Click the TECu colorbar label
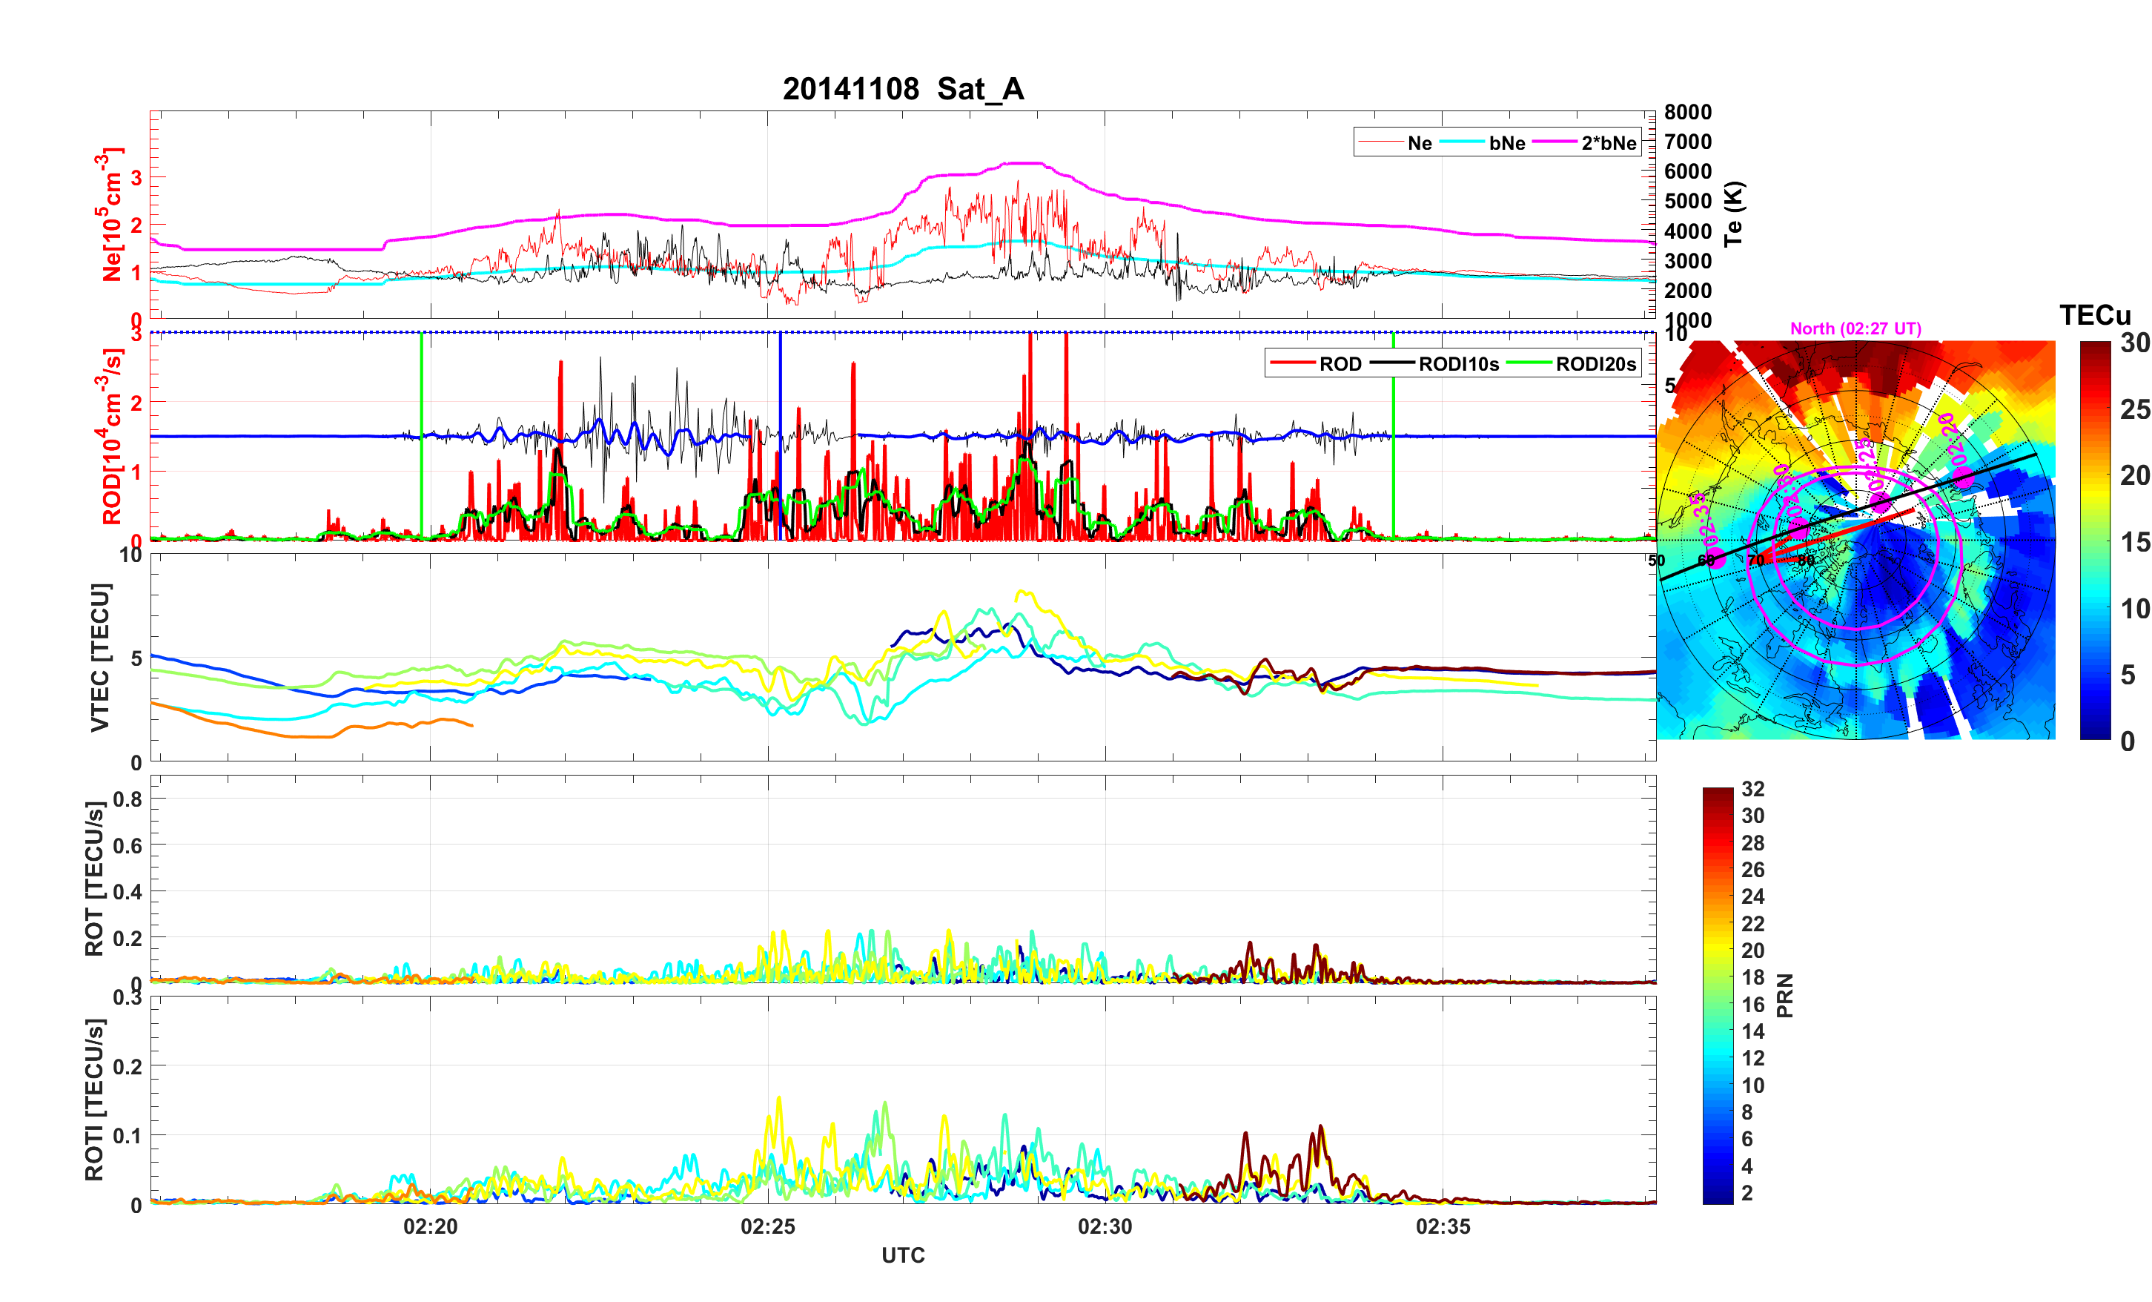This screenshot has width=2152, height=1302. coord(2094,315)
